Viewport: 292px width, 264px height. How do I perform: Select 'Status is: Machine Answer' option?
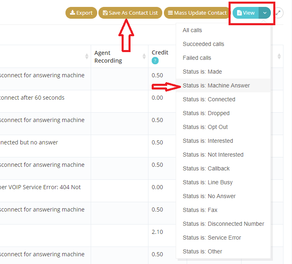click(x=216, y=85)
